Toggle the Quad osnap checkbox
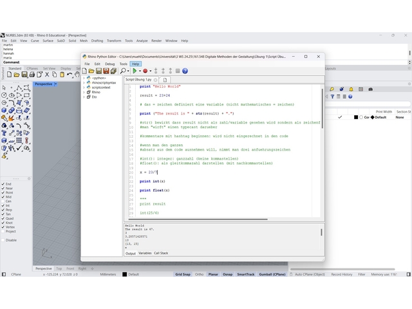The width and height of the screenshot is (412, 309). pyautogui.click(x=3, y=218)
